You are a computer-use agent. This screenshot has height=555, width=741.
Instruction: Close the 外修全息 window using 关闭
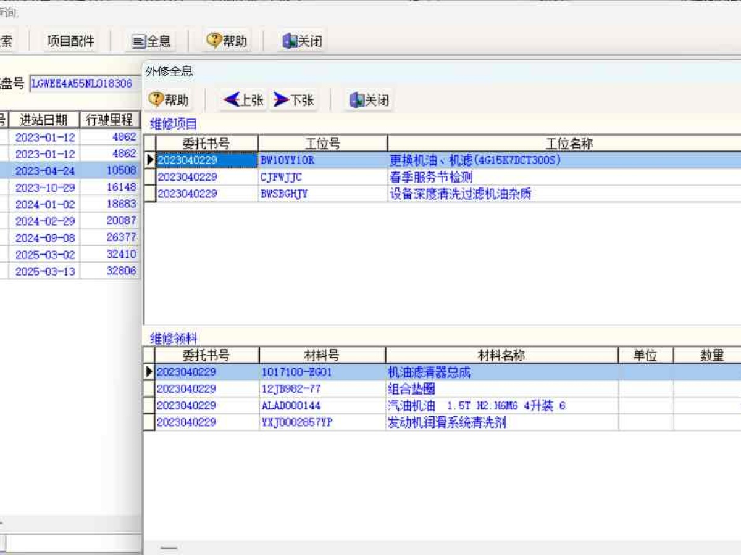tap(369, 100)
